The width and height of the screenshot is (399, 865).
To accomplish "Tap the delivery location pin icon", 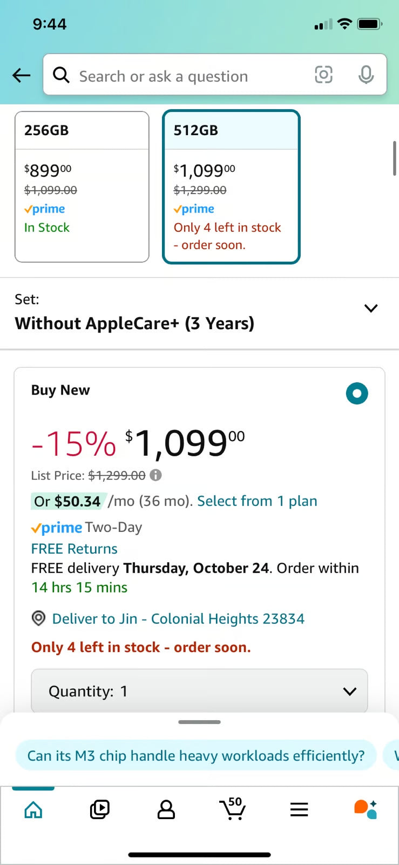I will [x=38, y=618].
